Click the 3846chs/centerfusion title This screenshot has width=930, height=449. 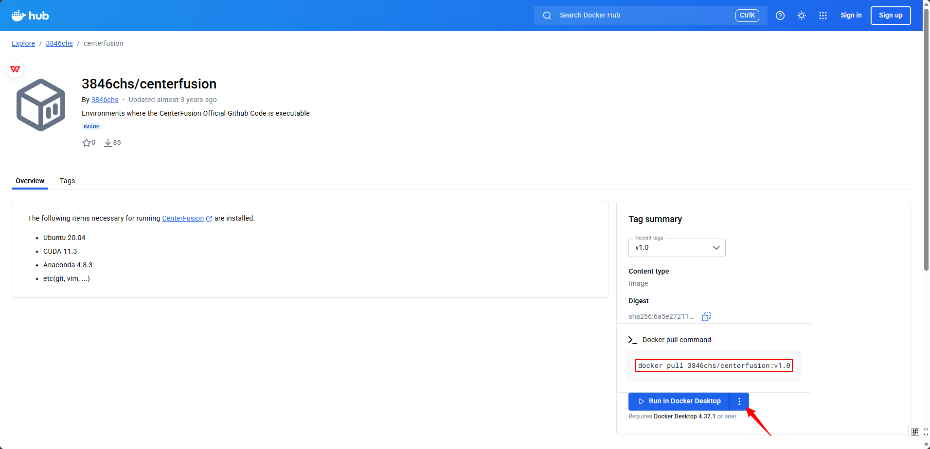point(149,84)
